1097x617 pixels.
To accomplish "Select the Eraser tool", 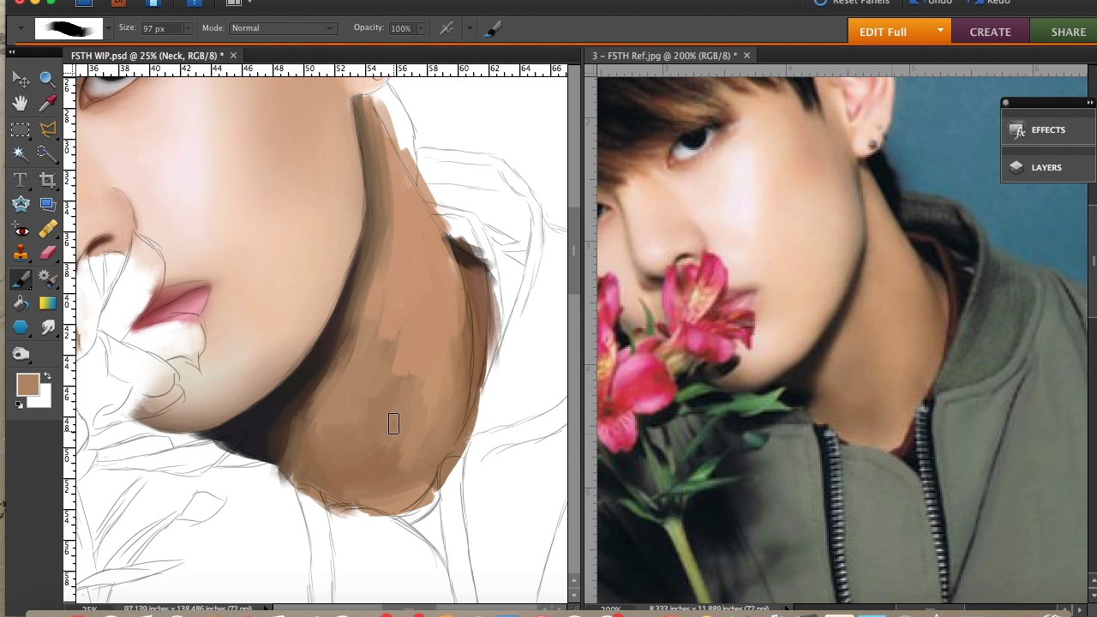I will tap(47, 254).
